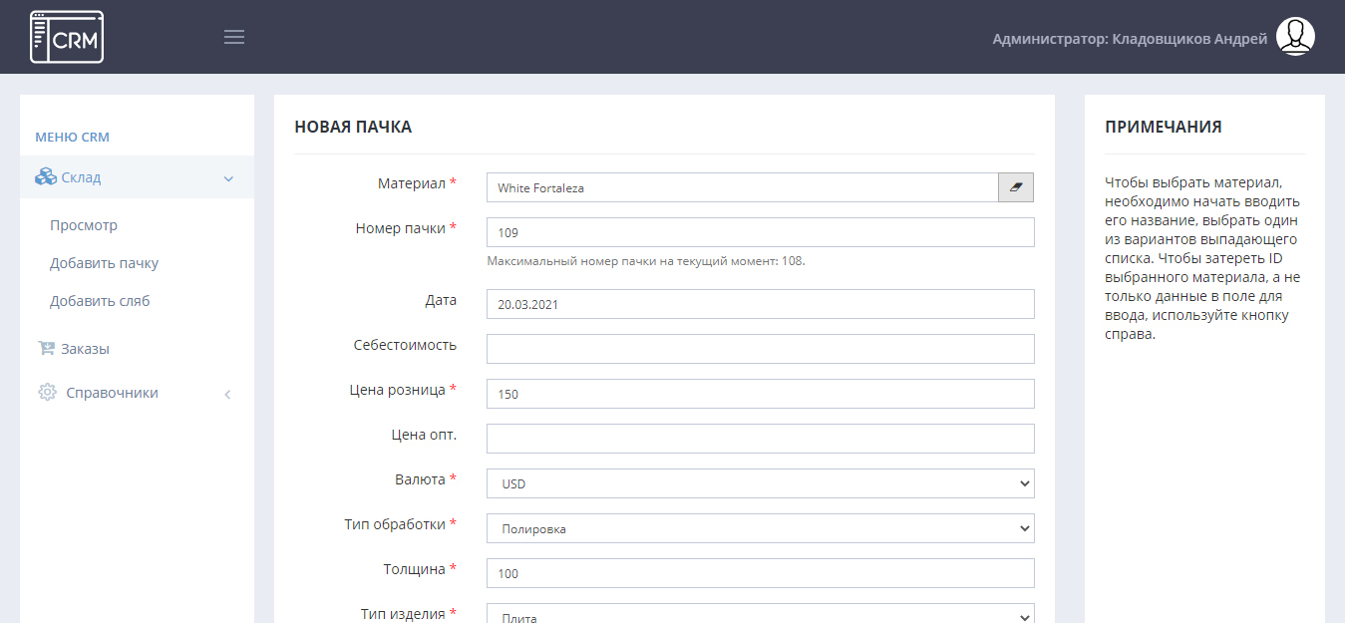
Task: Click the Склад boxes icon
Action: [46, 177]
